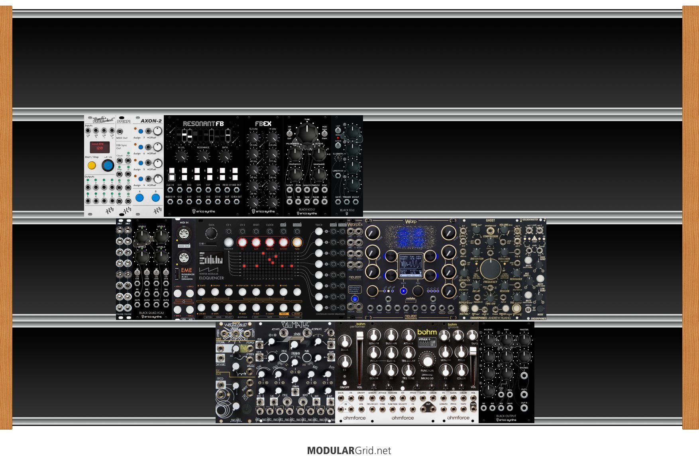This screenshot has height=459, width=699.
Task: Click the red Clock BPM display showing 120
Action: 100,147
